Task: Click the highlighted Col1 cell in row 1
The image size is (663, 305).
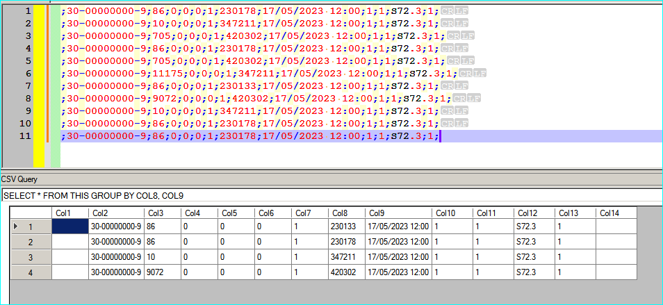Action: click(x=69, y=226)
